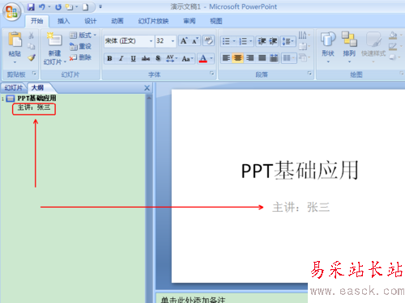
Task: Click the notes area 单击此处添加备注
Action: 193,300
